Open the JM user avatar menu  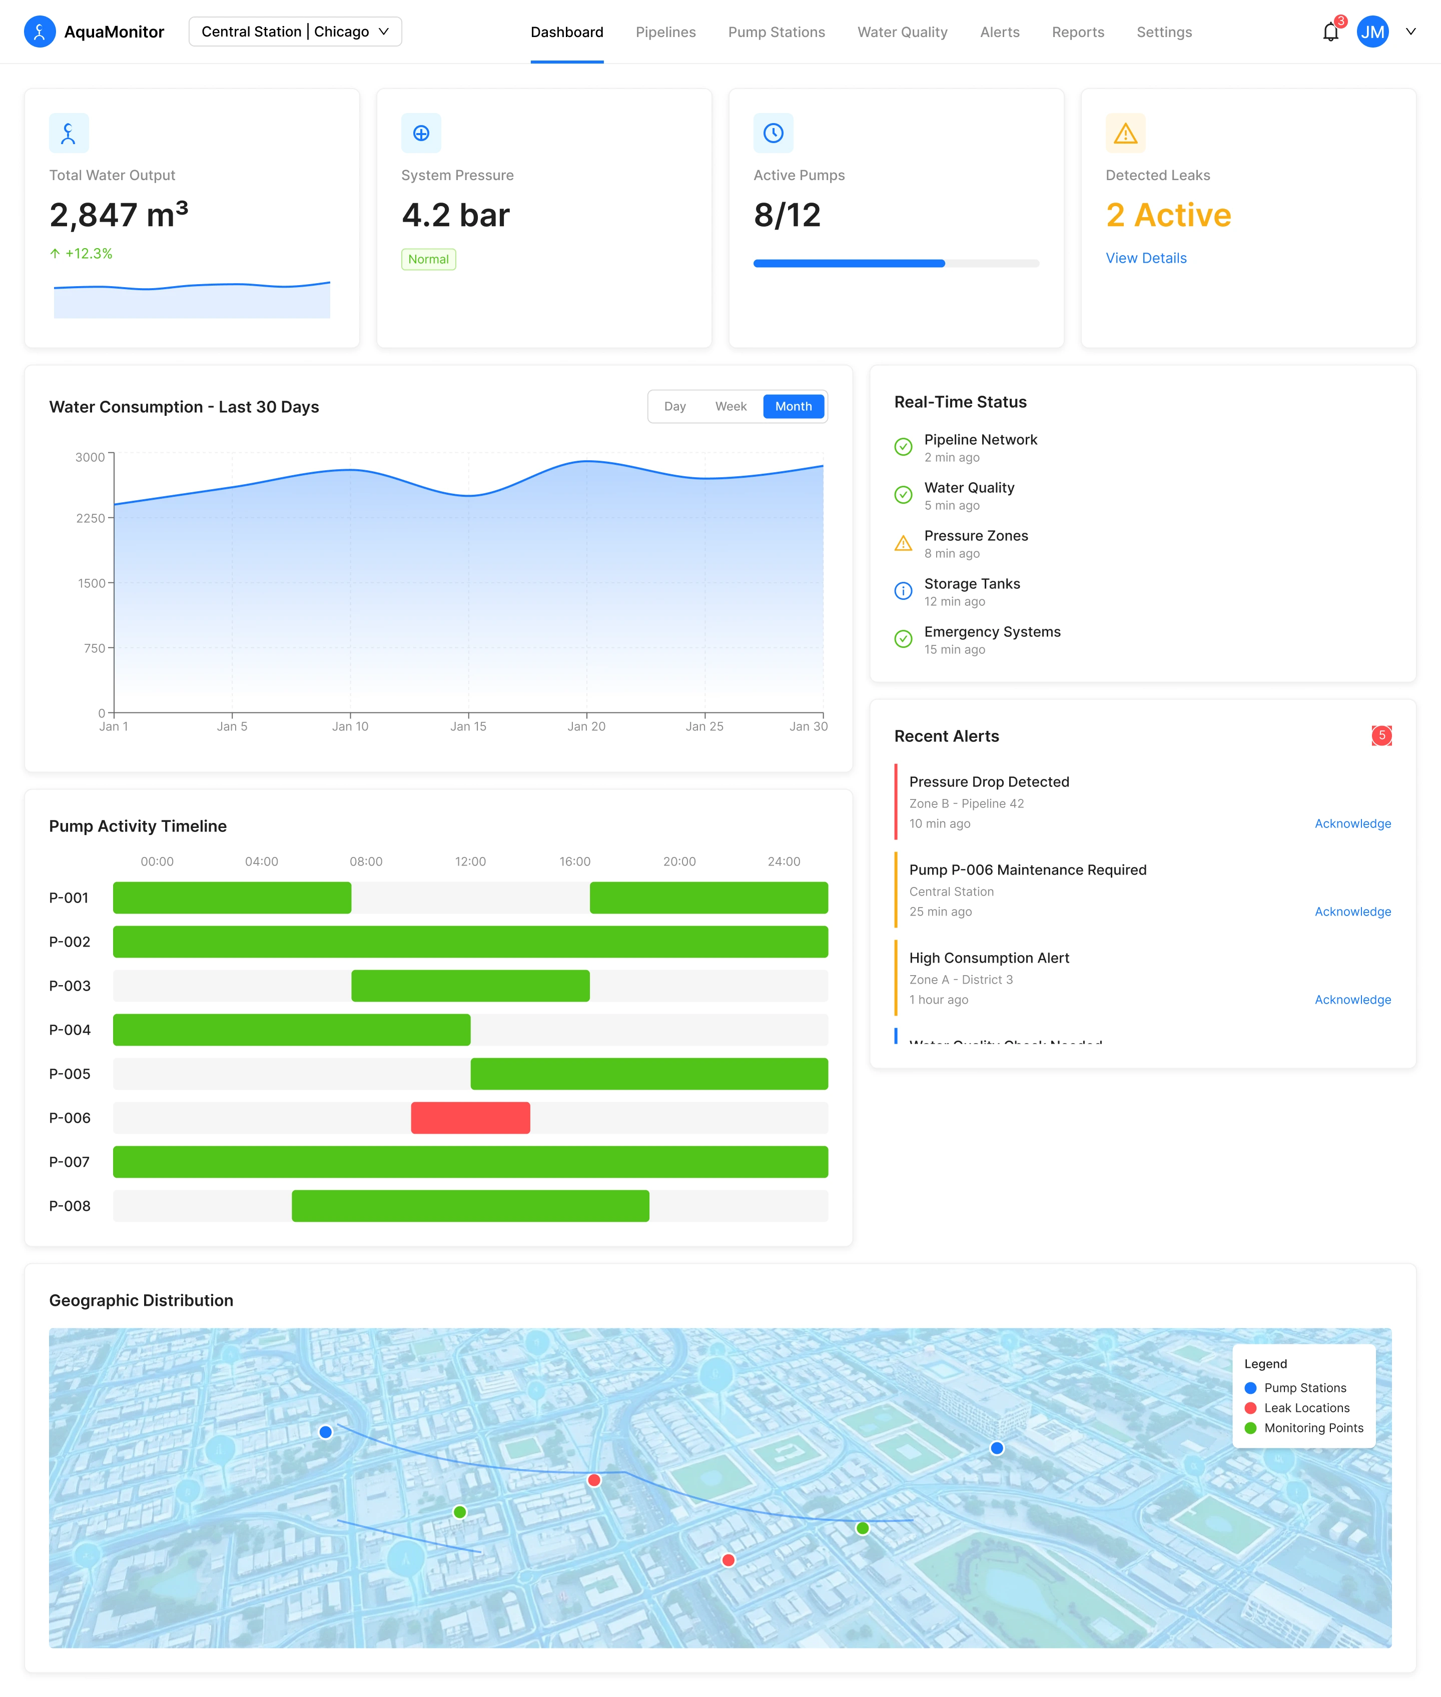1372,32
